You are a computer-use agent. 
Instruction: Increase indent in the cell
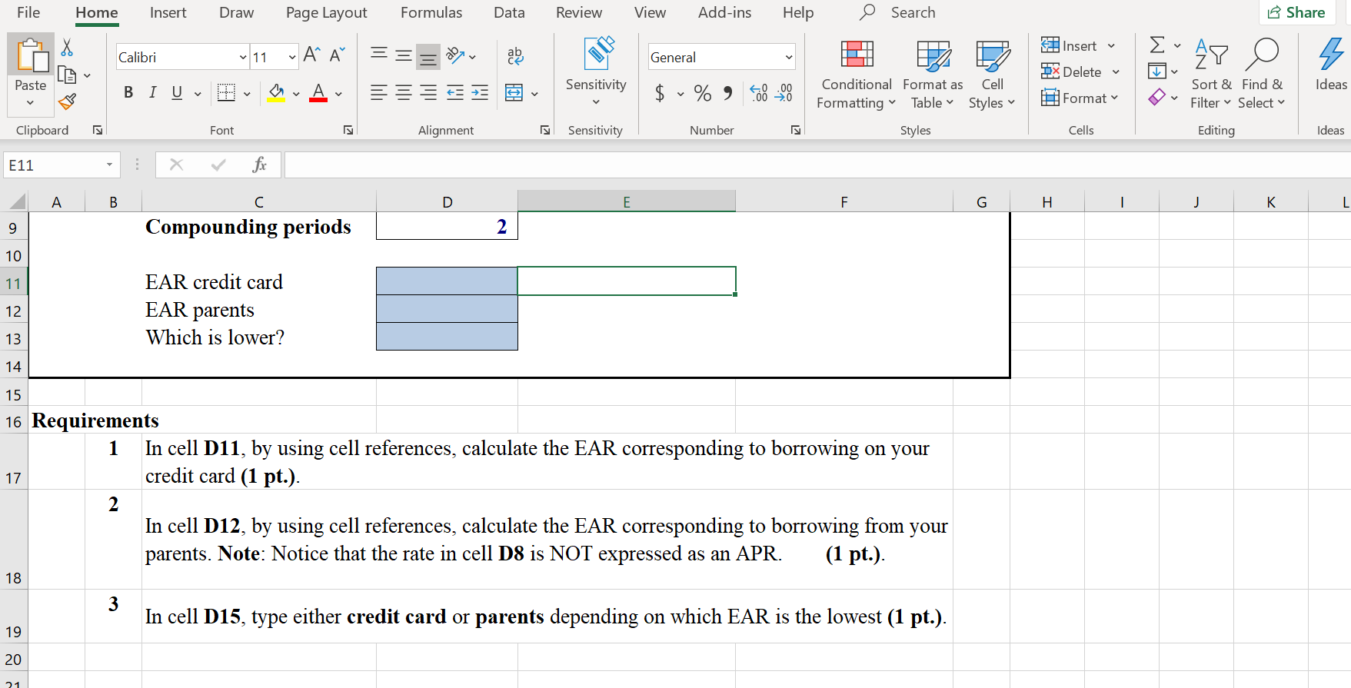(x=480, y=93)
